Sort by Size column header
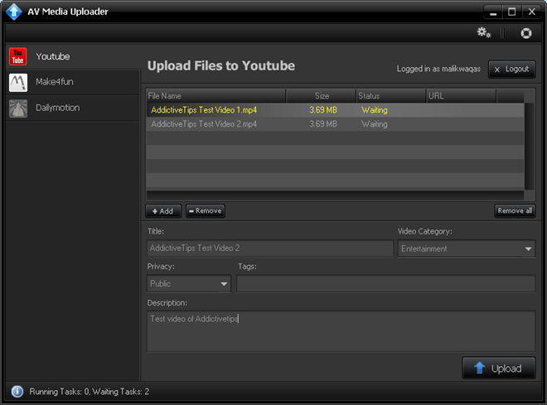 pos(321,96)
